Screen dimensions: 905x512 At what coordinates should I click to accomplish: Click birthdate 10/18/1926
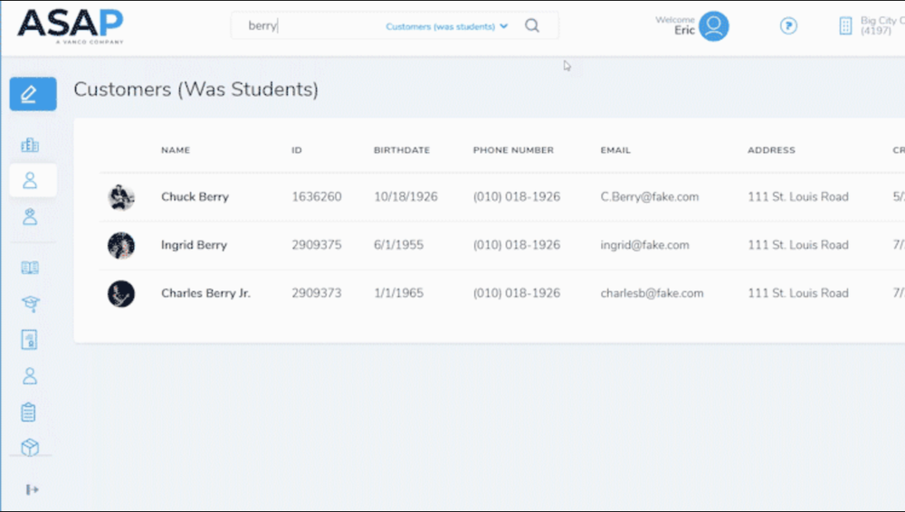coord(405,197)
